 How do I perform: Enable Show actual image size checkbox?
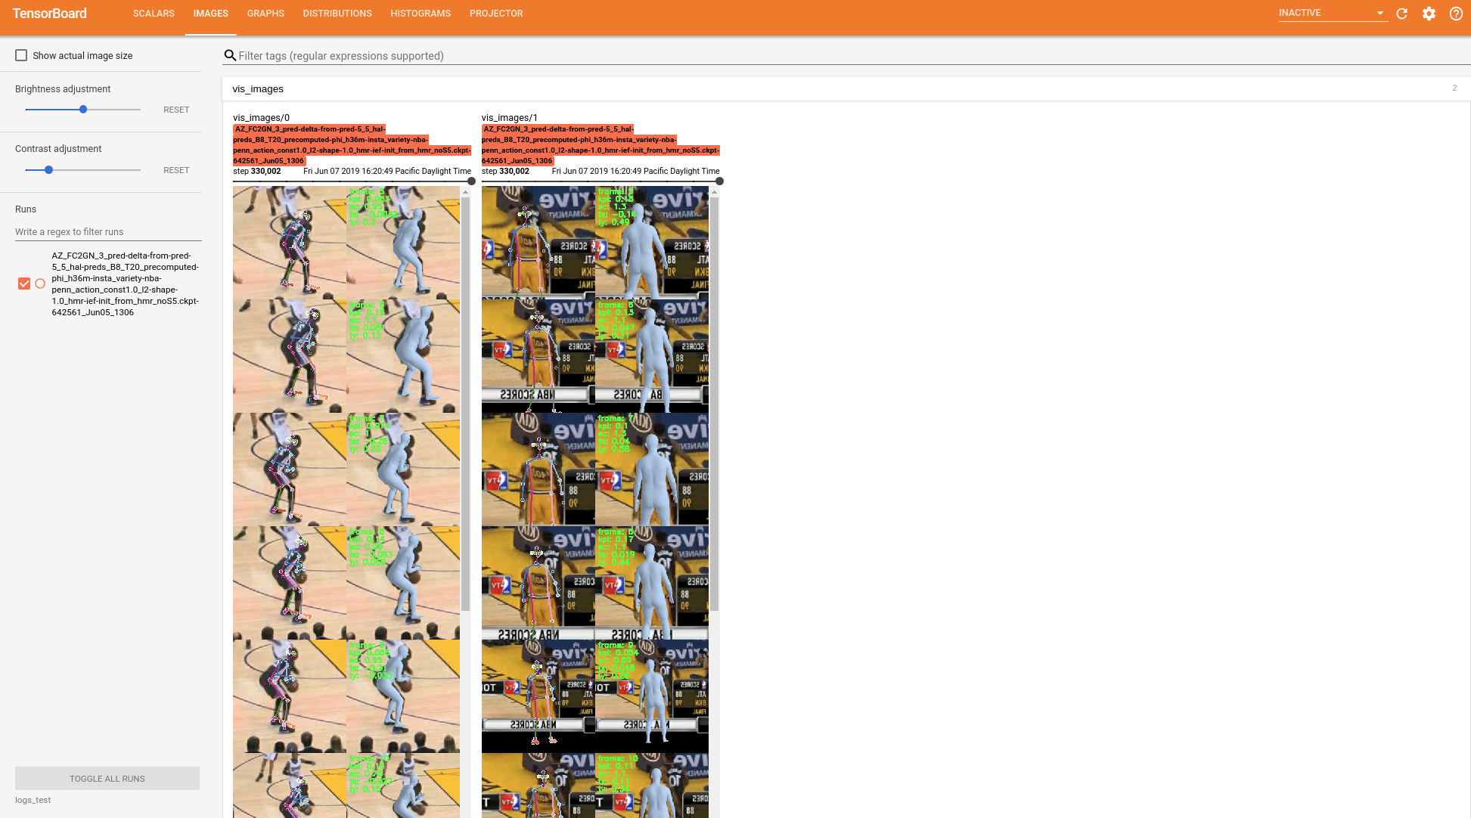tap(21, 55)
